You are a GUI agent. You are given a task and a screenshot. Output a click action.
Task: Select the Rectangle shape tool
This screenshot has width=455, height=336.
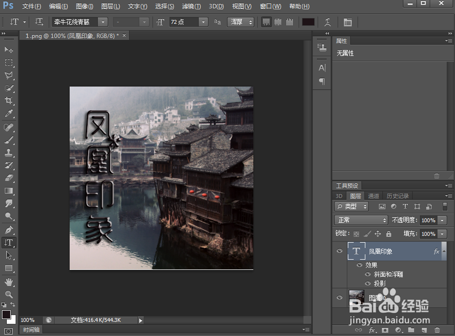(x=9, y=268)
